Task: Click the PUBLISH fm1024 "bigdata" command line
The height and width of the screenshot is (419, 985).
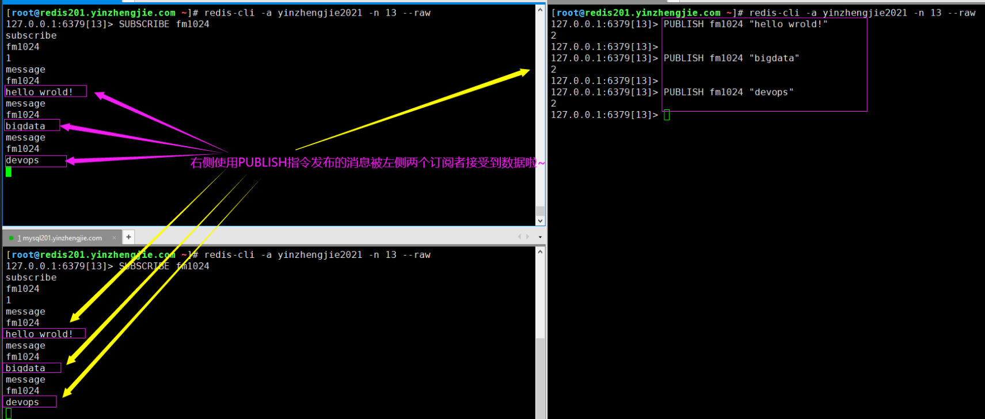Action: 731,58
